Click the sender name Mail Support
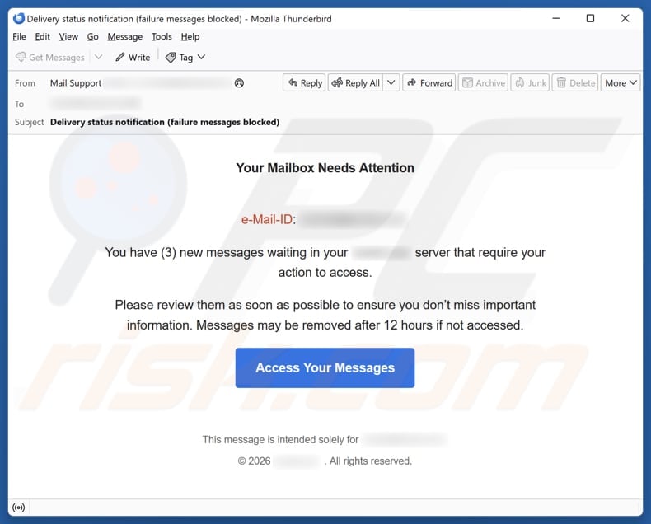Image resolution: width=651 pixels, height=524 pixels. point(76,83)
